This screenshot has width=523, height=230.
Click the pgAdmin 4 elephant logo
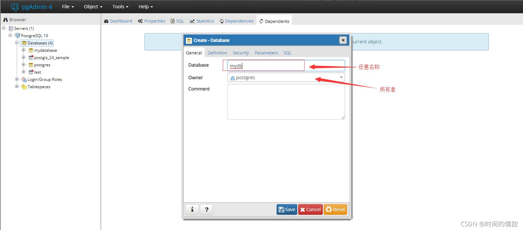coord(15,7)
